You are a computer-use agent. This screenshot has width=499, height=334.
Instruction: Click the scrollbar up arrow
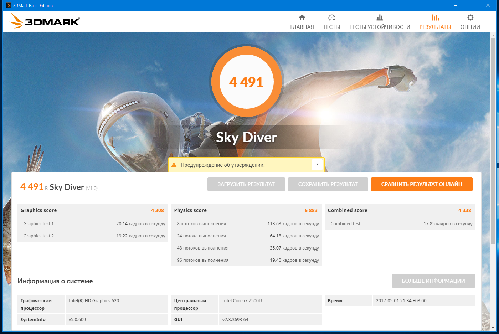493,35
